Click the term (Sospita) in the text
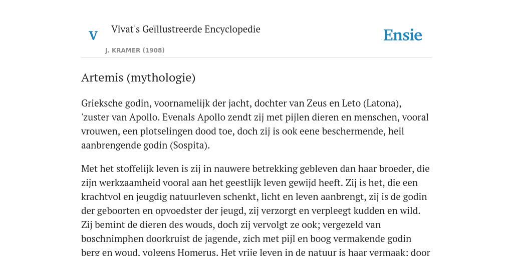Viewport: 513px width, 256px height. click(189, 145)
